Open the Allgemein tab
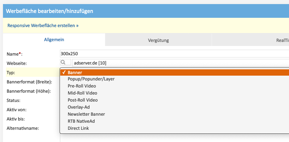Viewport: 289px width, 142px height. (54, 40)
